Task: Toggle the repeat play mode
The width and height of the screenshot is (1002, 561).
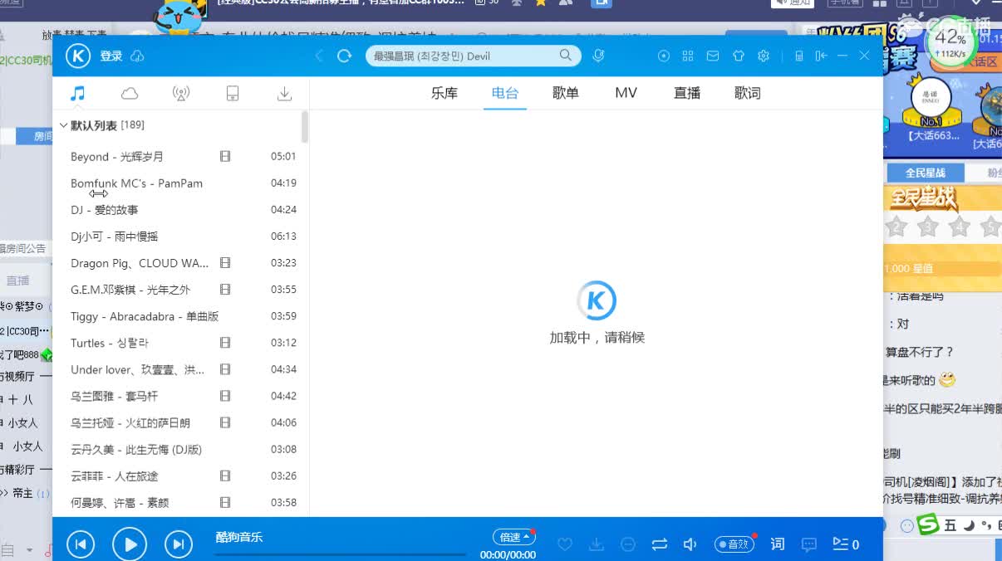Action: point(660,544)
